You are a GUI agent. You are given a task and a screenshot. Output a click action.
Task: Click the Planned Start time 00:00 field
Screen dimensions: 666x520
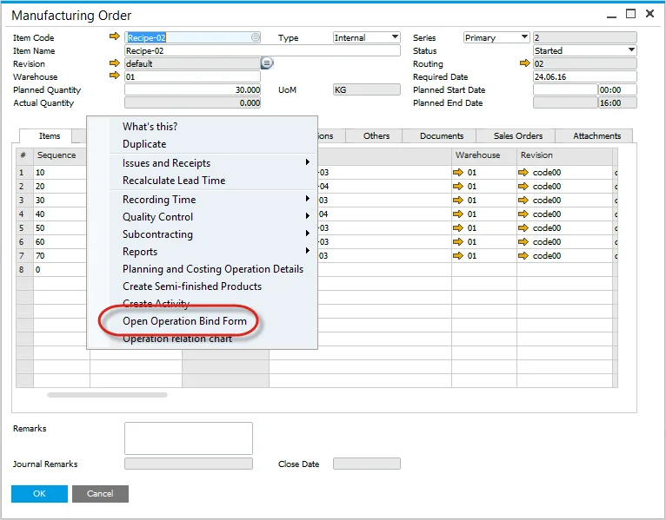617,90
